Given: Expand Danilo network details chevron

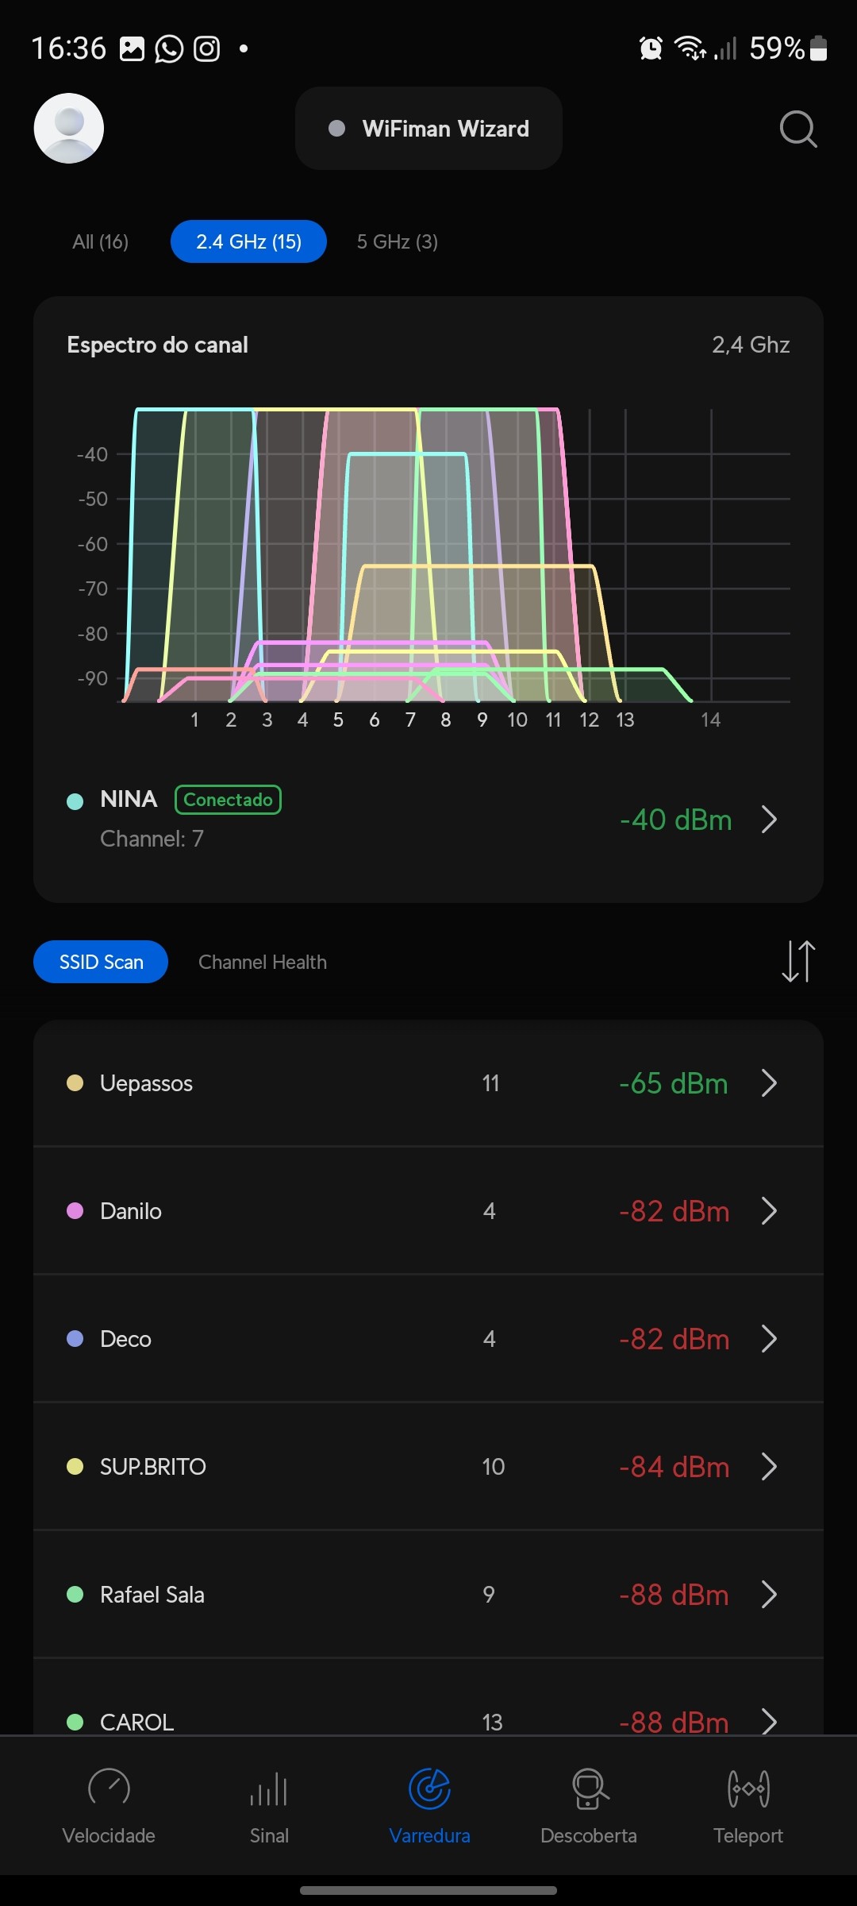Looking at the screenshot, I should (x=769, y=1210).
